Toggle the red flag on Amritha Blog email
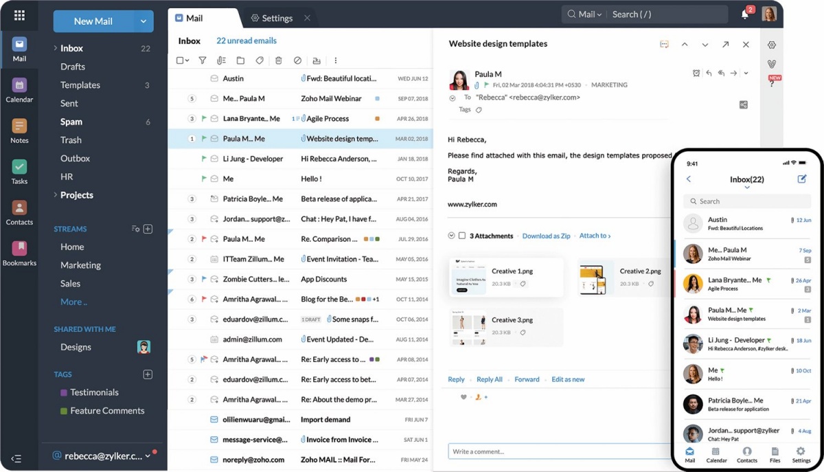Viewport: 824px width, 472px height. (x=204, y=300)
